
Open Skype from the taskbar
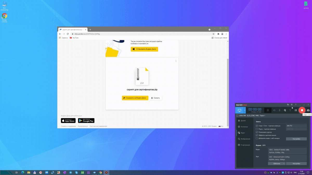[76, 172]
